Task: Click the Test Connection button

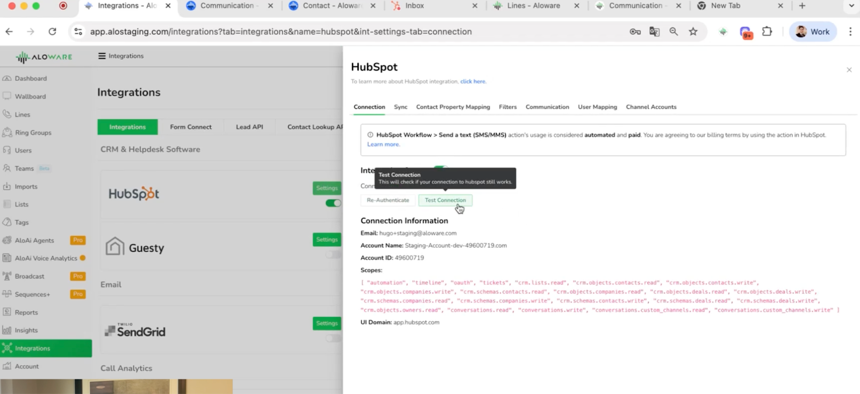Action: pos(446,200)
